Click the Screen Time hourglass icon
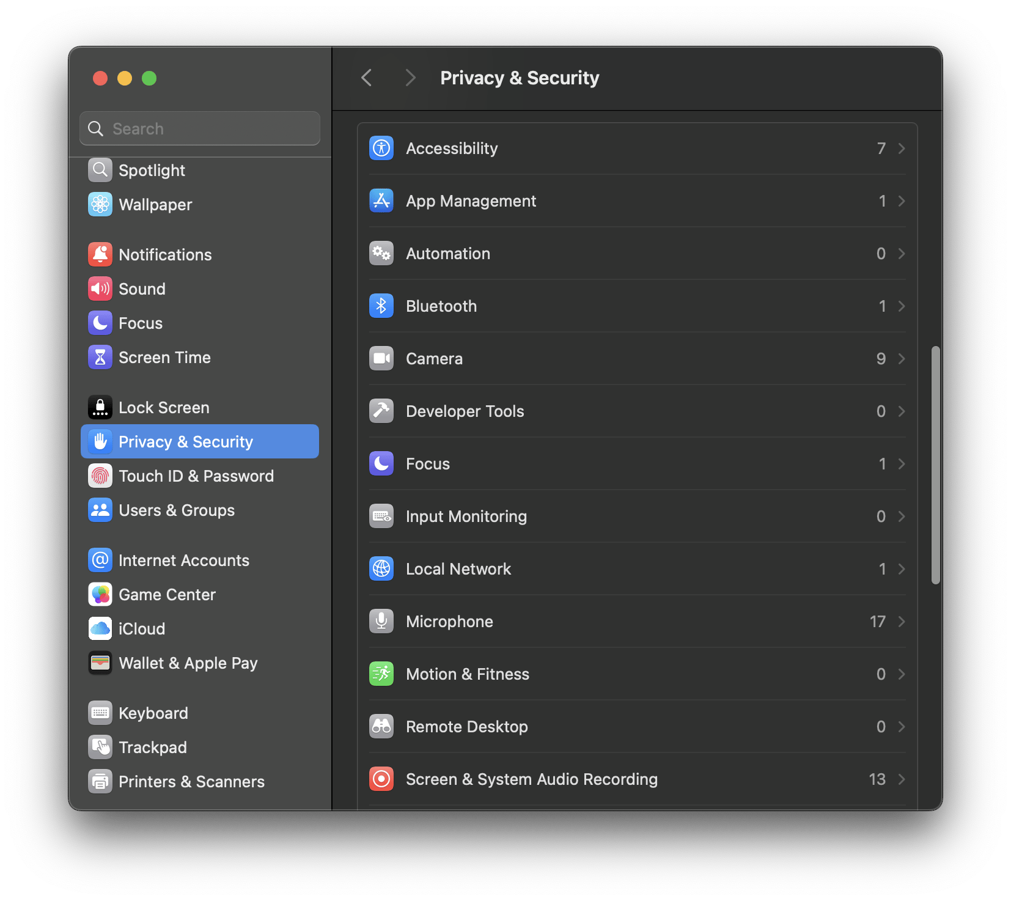1011x901 pixels. [100, 358]
